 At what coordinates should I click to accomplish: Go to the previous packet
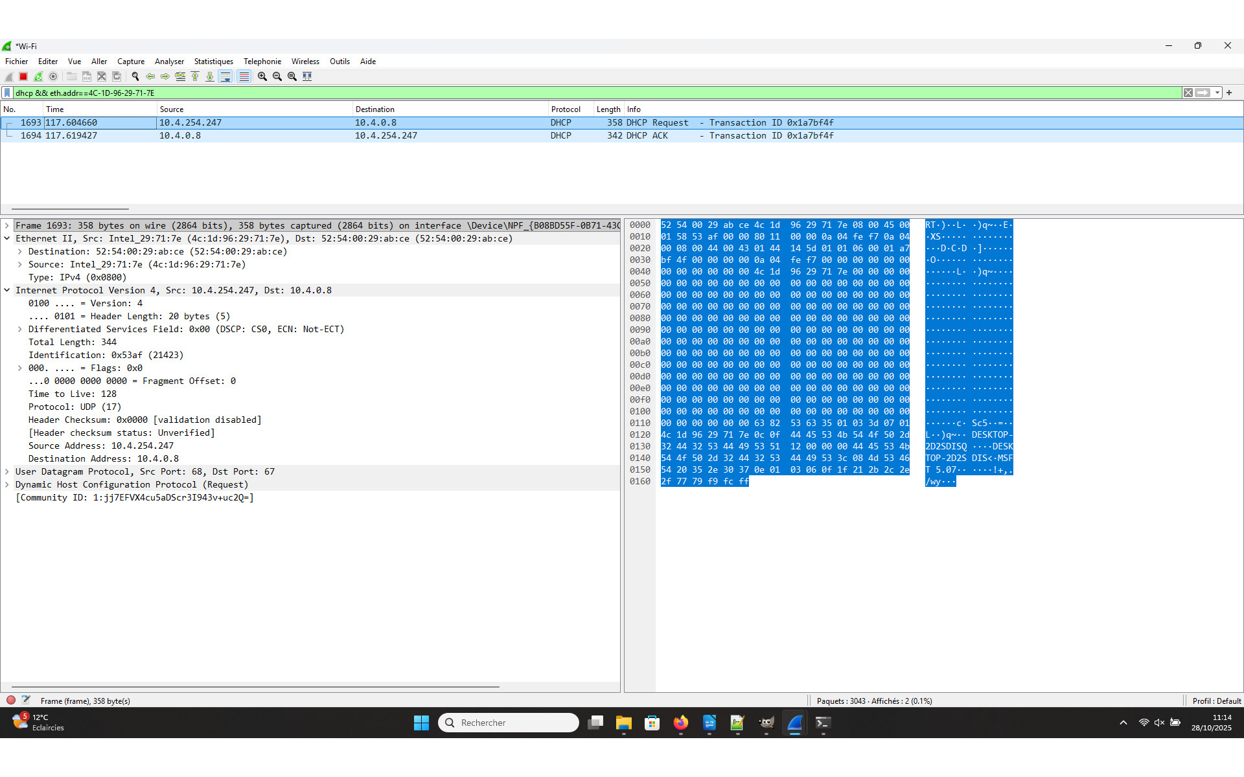click(x=150, y=76)
